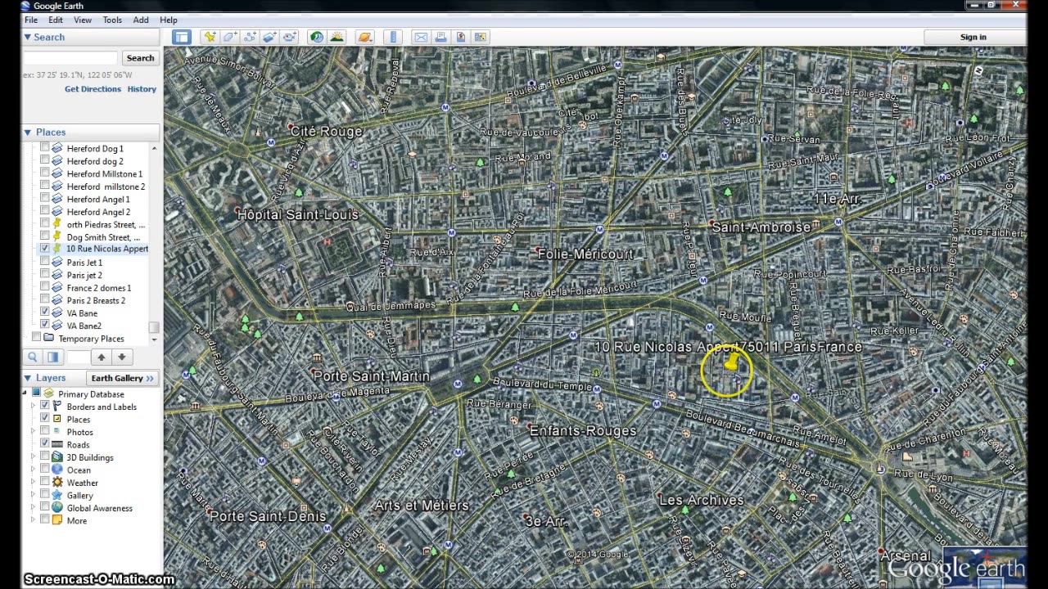Add a polygon using toolbar icon
Screen dimensions: 1048x589
pos(230,37)
